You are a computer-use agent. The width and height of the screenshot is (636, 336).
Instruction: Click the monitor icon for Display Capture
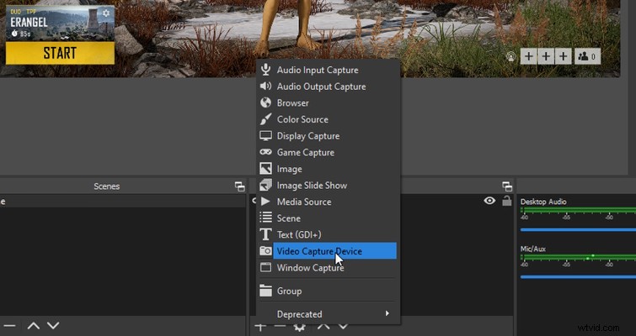[x=265, y=136]
